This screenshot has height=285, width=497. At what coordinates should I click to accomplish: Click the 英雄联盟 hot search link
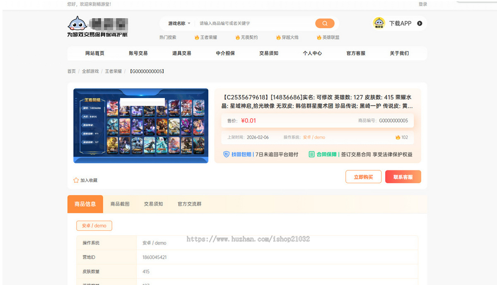[331, 37]
